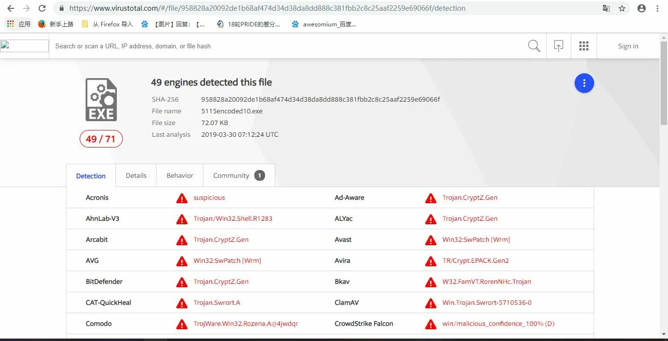Viewport: 668px width, 341px height.
Task: Click the Sign in link
Action: click(x=628, y=46)
